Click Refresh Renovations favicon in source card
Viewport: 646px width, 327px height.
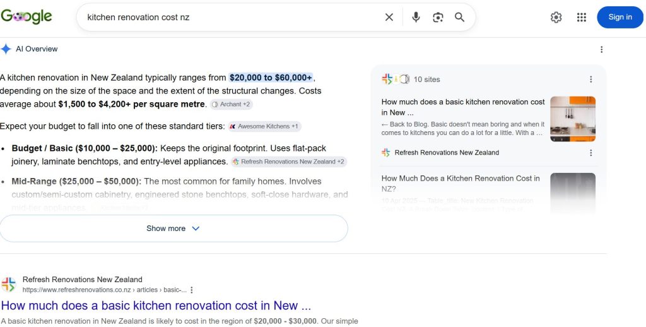(x=386, y=153)
